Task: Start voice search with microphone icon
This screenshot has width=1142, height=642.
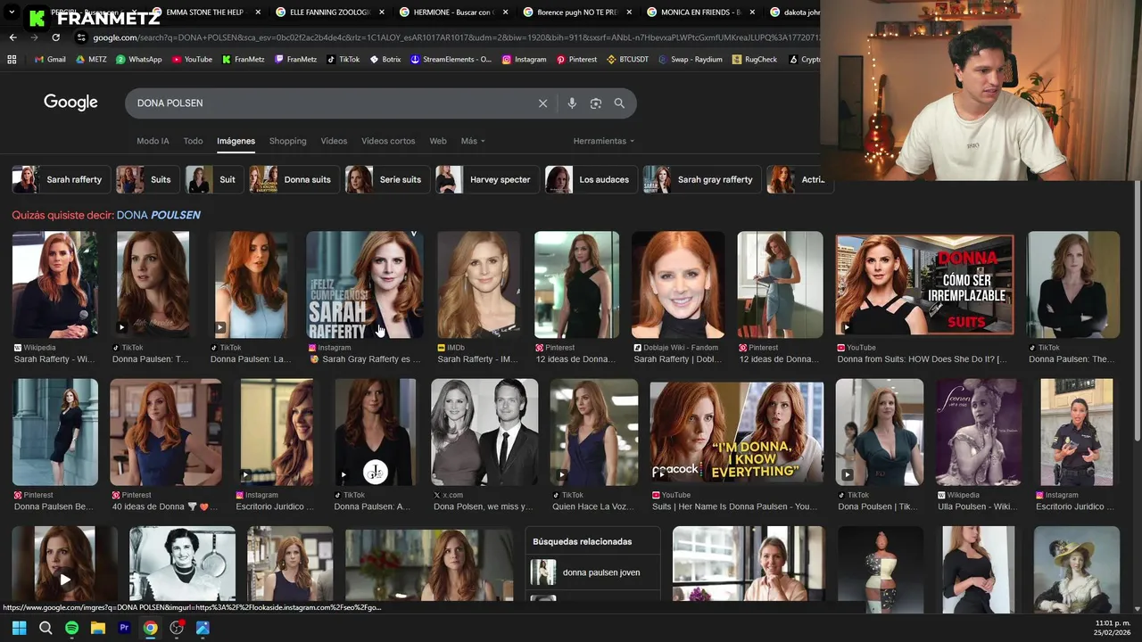Action: [572, 103]
